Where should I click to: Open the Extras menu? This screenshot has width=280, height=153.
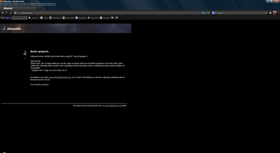click(x=47, y=4)
